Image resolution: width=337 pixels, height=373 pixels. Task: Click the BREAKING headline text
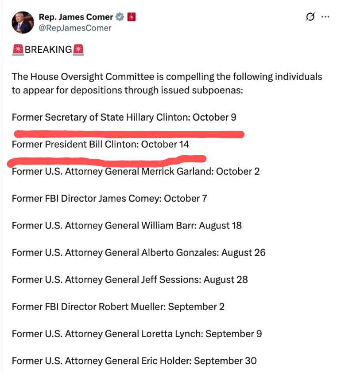(48, 50)
